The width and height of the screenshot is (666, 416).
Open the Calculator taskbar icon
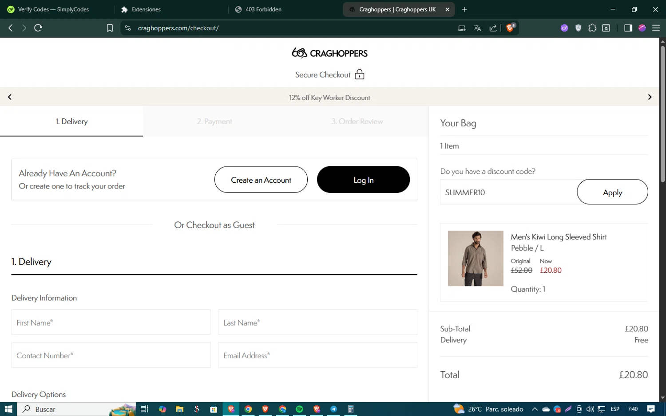pos(350,409)
